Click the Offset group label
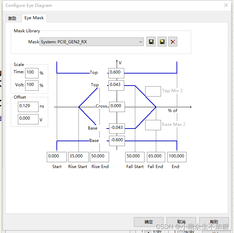234x233 pixels. [x=20, y=97]
